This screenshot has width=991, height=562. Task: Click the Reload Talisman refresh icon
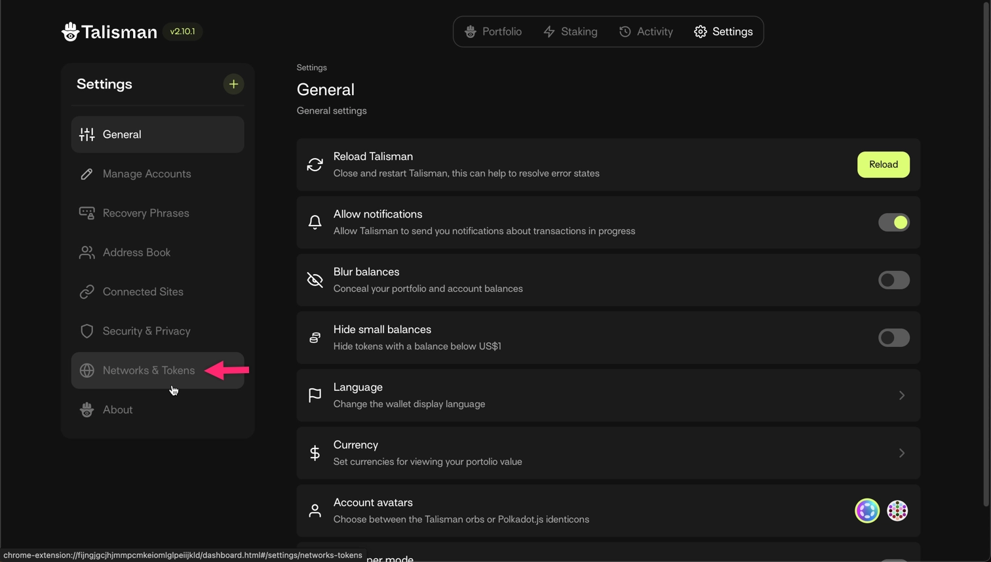point(315,165)
